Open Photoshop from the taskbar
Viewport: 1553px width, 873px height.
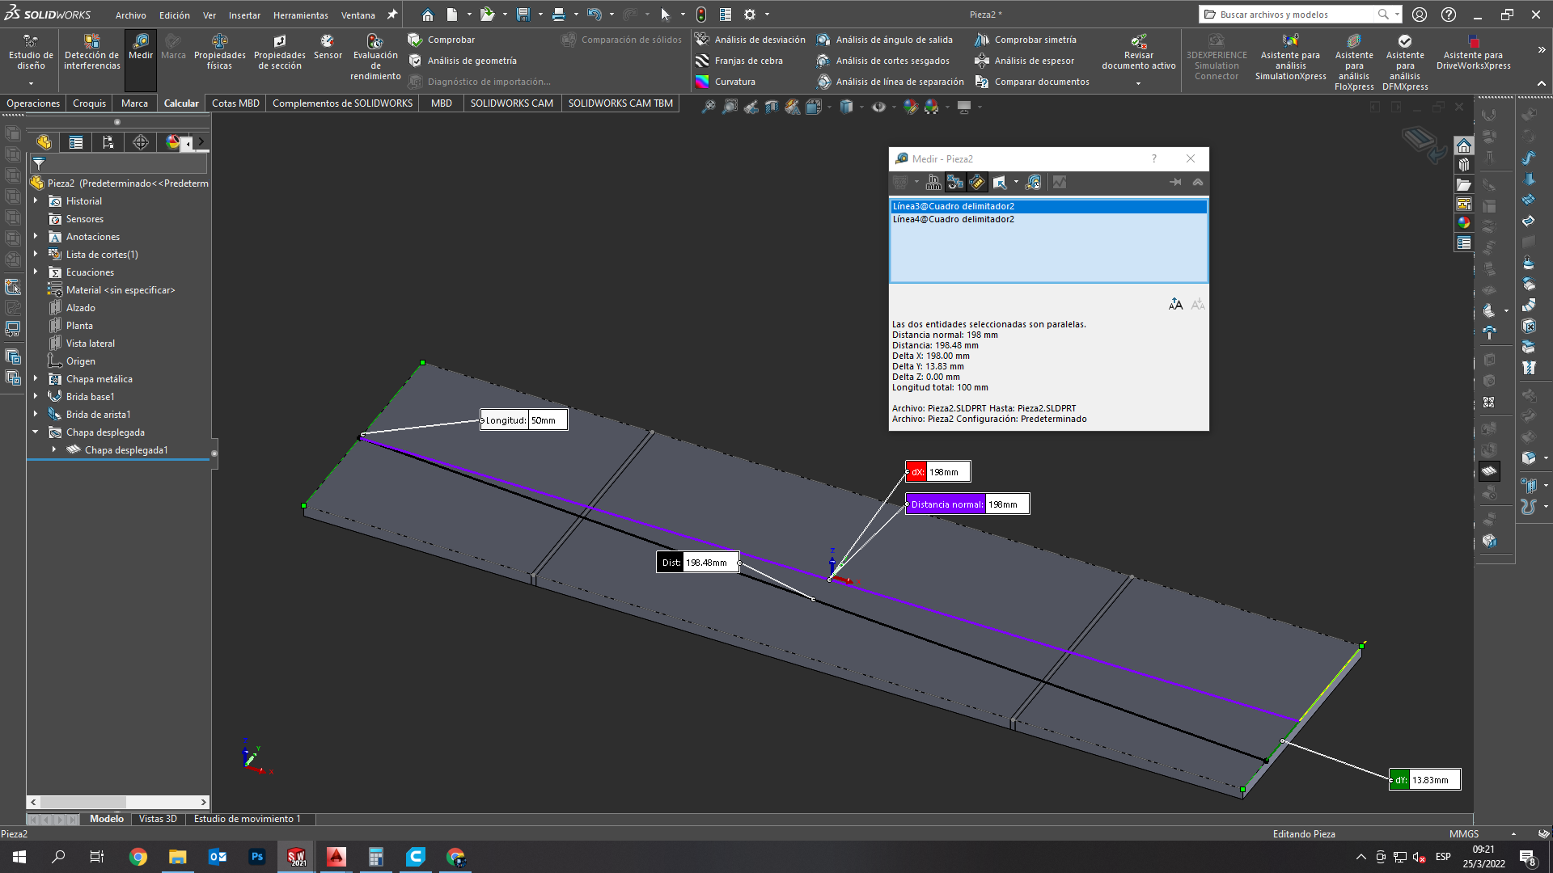point(257,857)
